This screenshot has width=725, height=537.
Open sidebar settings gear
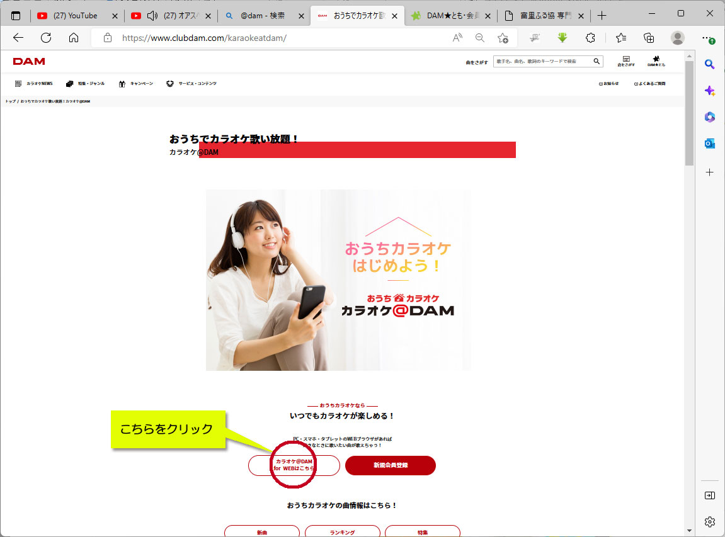(709, 522)
